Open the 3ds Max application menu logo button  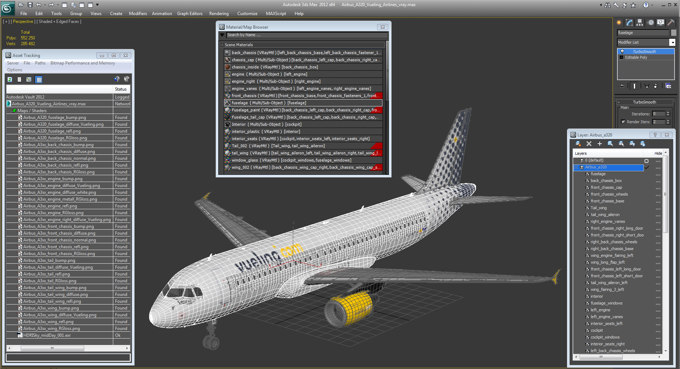pyautogui.click(x=8, y=8)
